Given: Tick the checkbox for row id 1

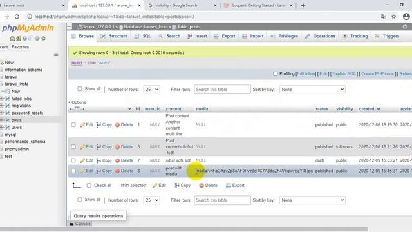Looking at the screenshot, I should [x=73, y=124].
